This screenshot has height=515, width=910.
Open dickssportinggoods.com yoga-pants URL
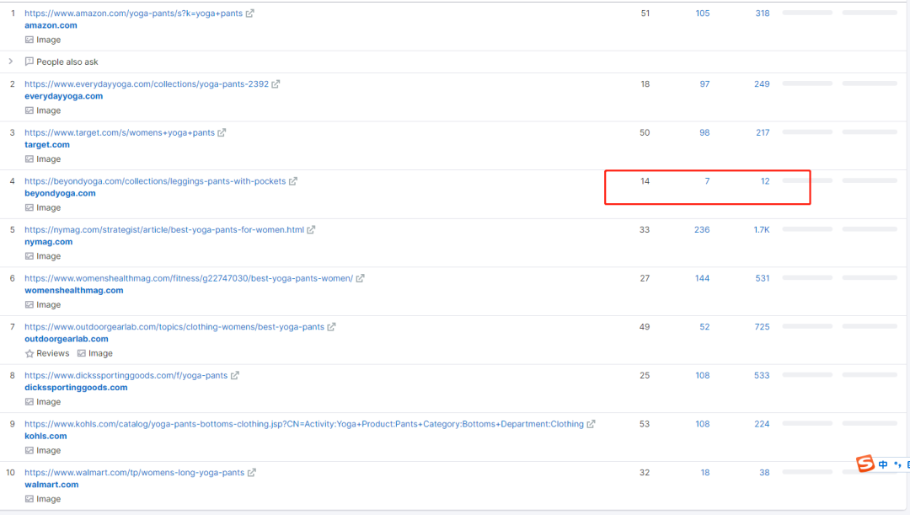click(126, 376)
